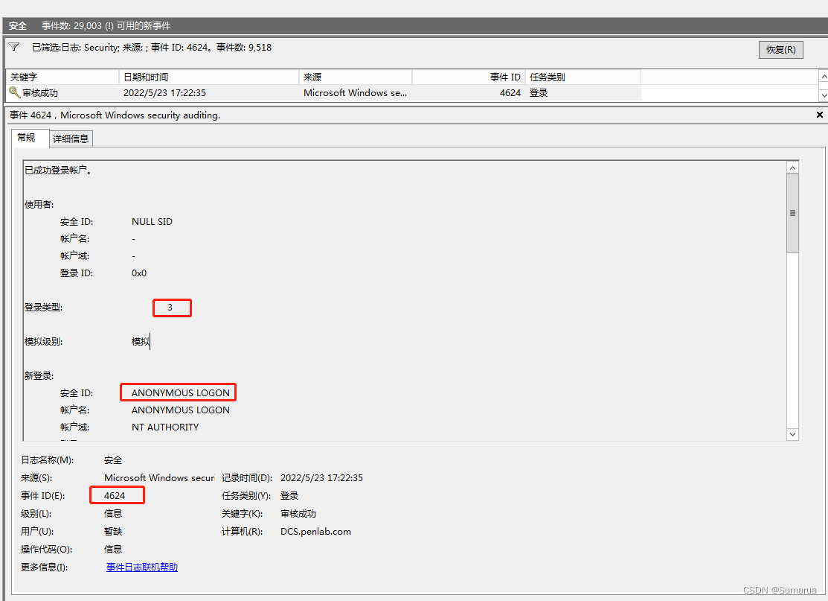Sort by 来源 column header
Viewport: 828px width, 601px height.
click(356, 77)
